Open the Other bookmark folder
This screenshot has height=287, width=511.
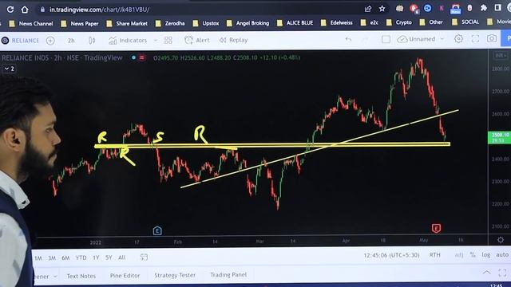coord(431,22)
